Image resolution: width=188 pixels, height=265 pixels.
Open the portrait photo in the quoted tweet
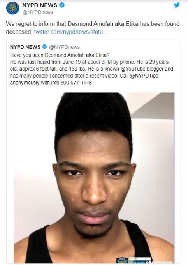click(x=94, y=178)
